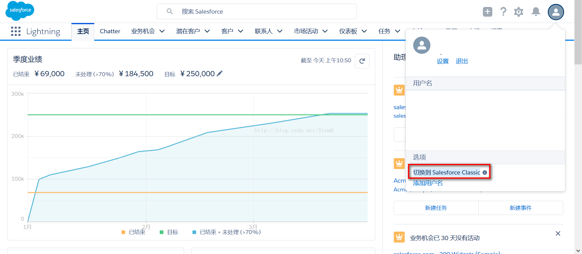The height and width of the screenshot is (254, 582).
Task: Click the info icon beside Salesforce Classic
Action: (485, 173)
